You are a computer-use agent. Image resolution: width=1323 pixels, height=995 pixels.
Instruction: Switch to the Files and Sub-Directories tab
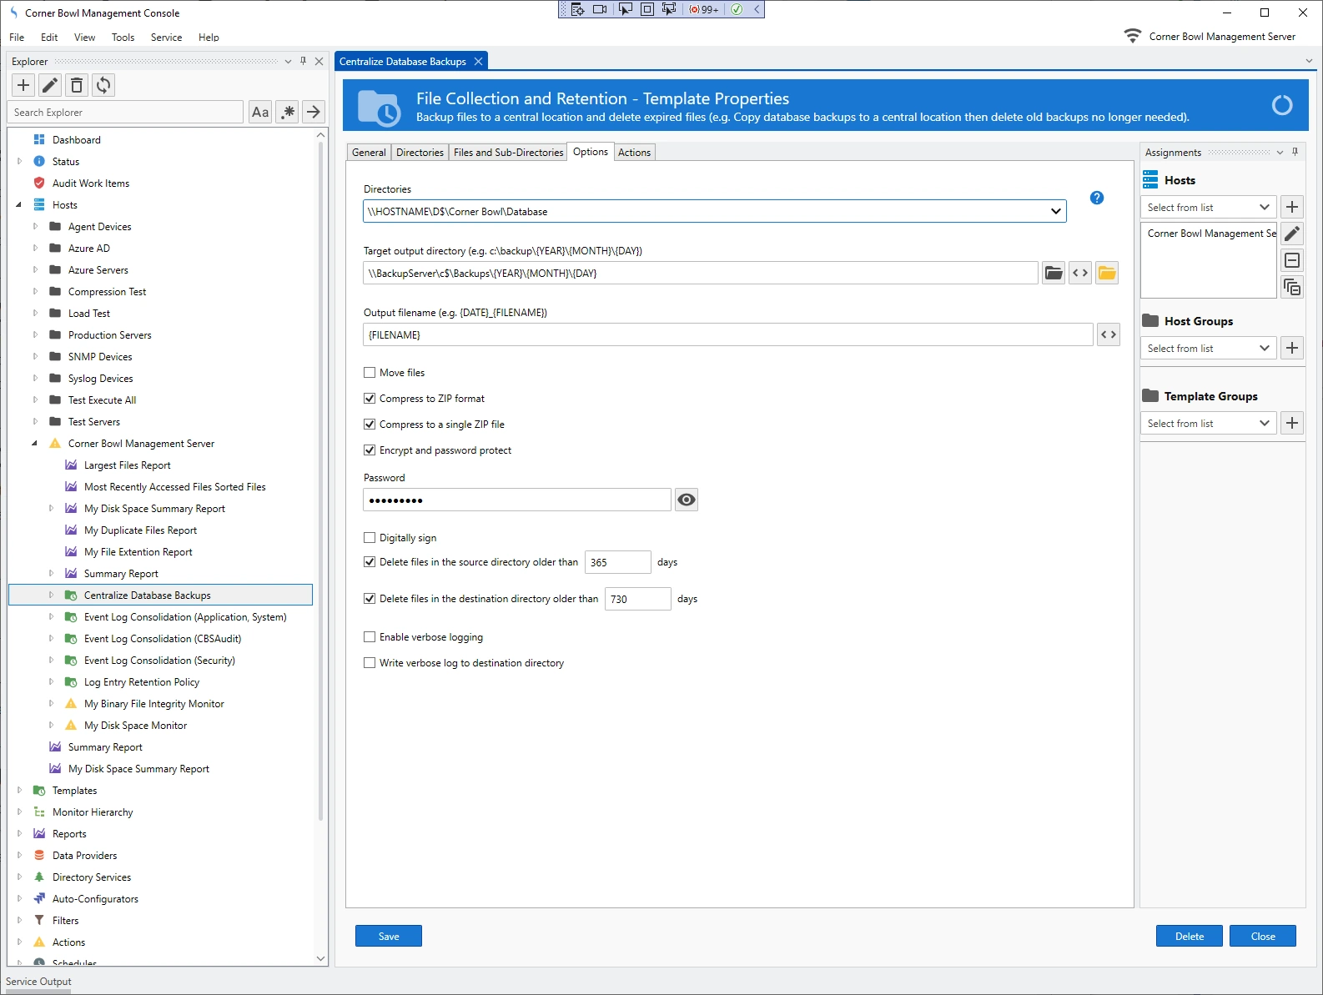tap(508, 153)
